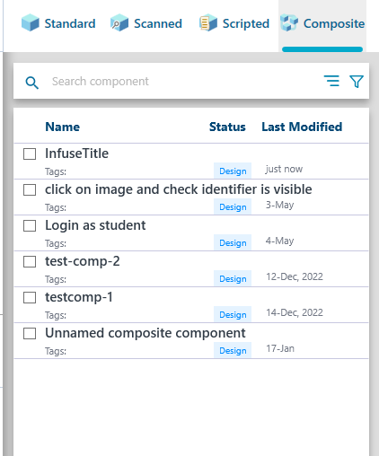
Task: Sort by the Last Modified header
Action: (x=302, y=127)
